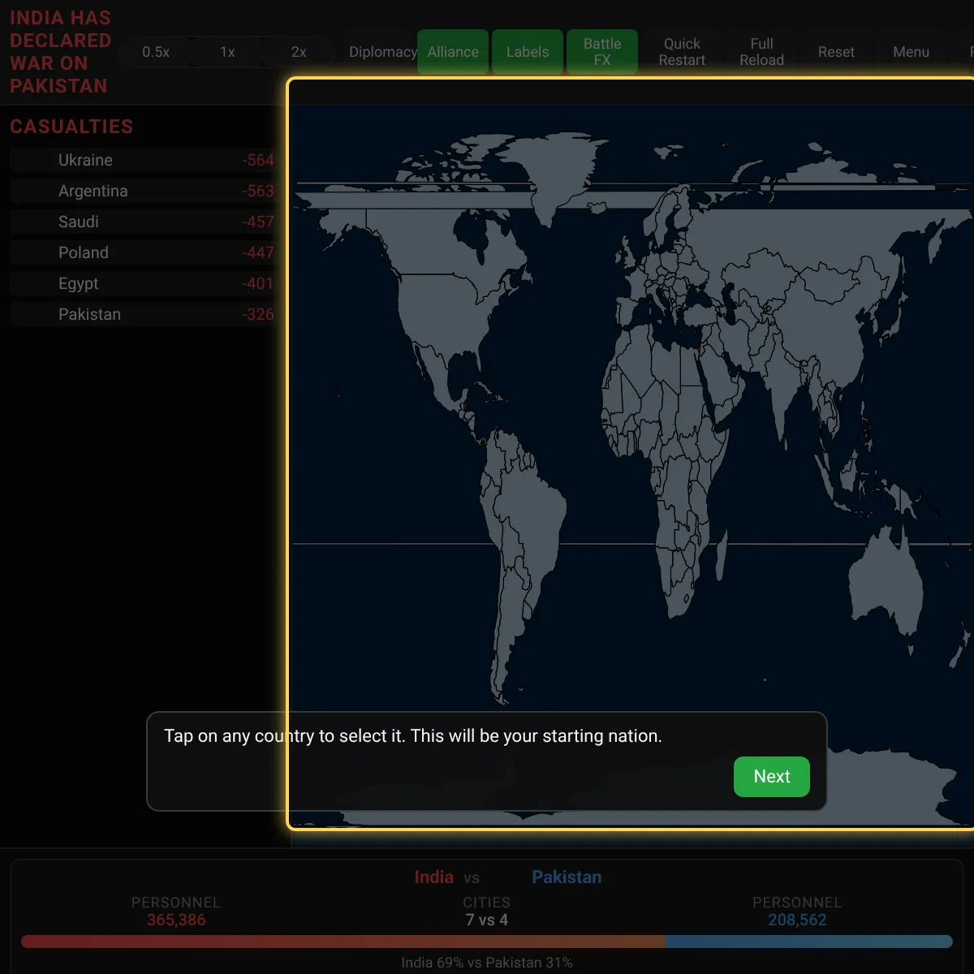Image resolution: width=974 pixels, height=974 pixels.
Task: Click the Pakistan label in battle summary
Action: 567,877
